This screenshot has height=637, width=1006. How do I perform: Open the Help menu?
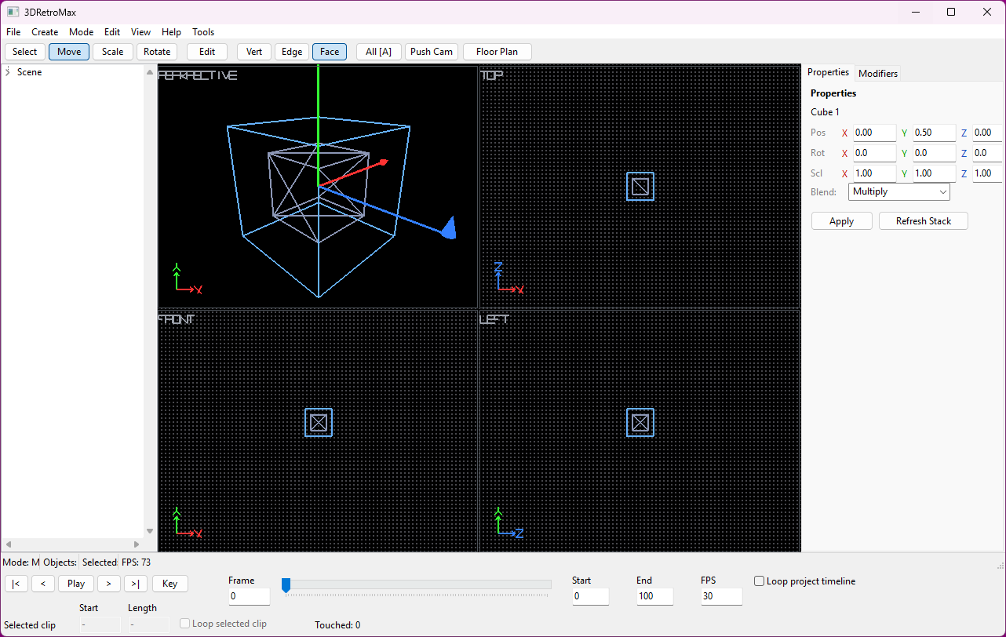coord(171,32)
